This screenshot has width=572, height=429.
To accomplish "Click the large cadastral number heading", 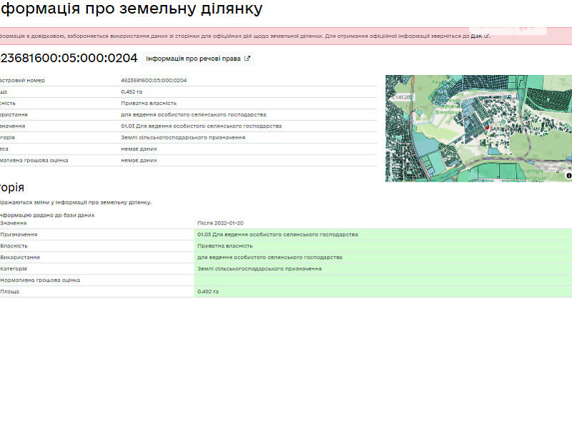I will coord(69,59).
